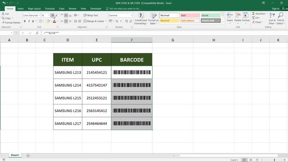This screenshot has height=162, width=288.
Task: Click the Cut icon in Clipboard
Action: coord(3,14)
